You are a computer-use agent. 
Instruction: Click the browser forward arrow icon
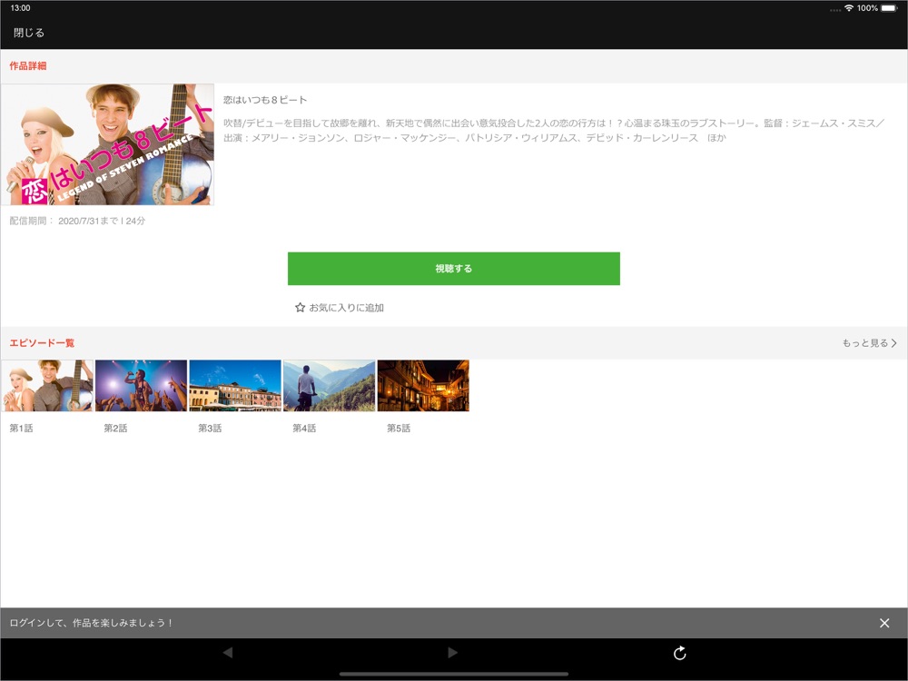(453, 653)
